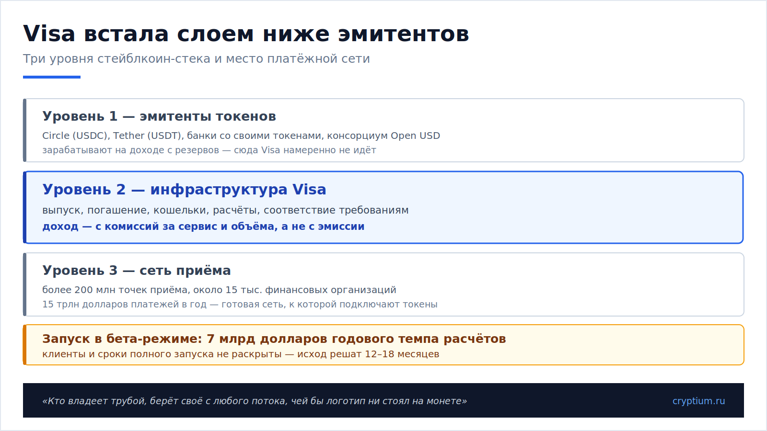Image resolution: width=767 pixels, height=431 pixels.
Task: Select heading 'Уровень 2 — инфраструктура Visa'
Action: (x=184, y=190)
